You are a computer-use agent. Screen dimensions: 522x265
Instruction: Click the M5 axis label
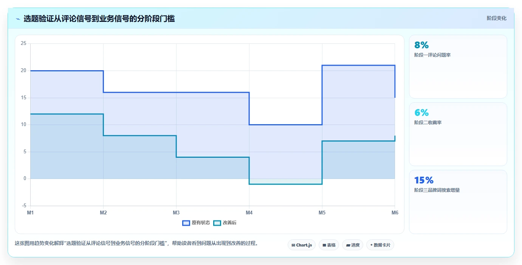pyautogui.click(x=322, y=213)
